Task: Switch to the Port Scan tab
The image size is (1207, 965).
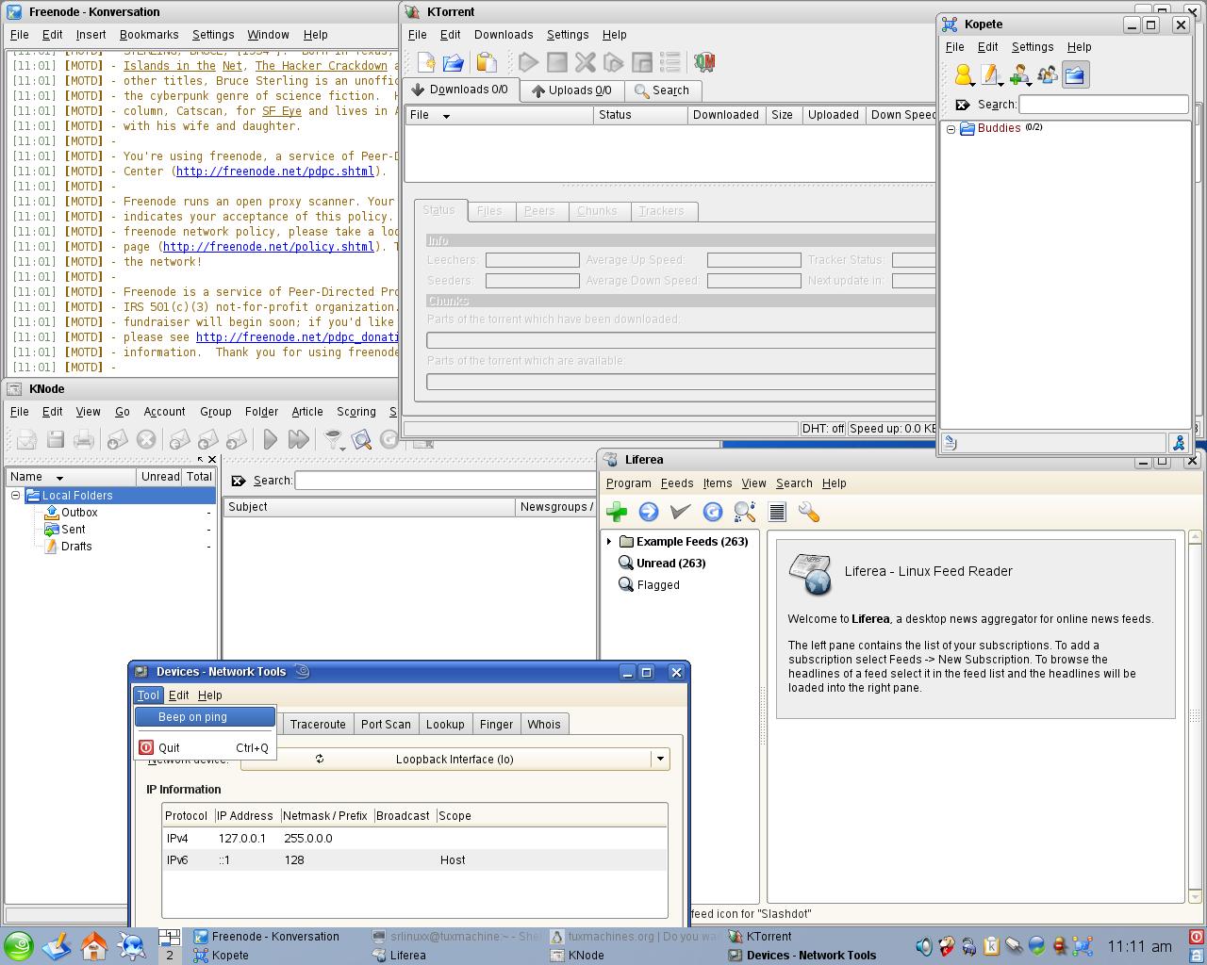Action: (x=386, y=724)
